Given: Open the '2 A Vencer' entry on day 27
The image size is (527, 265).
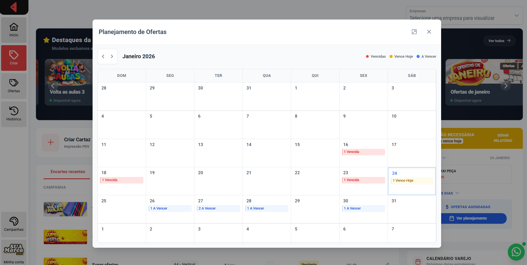Looking at the screenshot, I should click(x=218, y=208).
